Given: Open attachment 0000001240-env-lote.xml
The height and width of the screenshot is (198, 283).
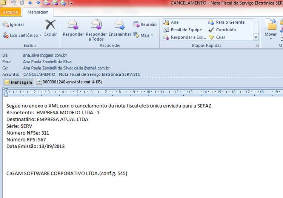Looking at the screenshot, I should (x=69, y=82).
